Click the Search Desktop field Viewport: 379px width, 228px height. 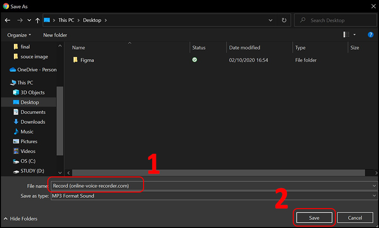pos(335,20)
